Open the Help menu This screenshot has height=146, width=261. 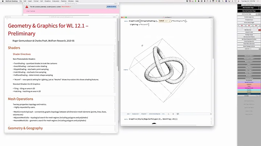(x=77, y=1)
